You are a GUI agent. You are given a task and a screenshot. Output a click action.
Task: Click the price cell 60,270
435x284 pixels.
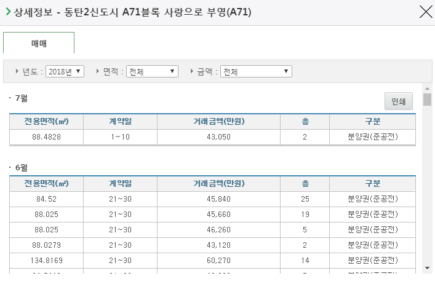pos(218,261)
